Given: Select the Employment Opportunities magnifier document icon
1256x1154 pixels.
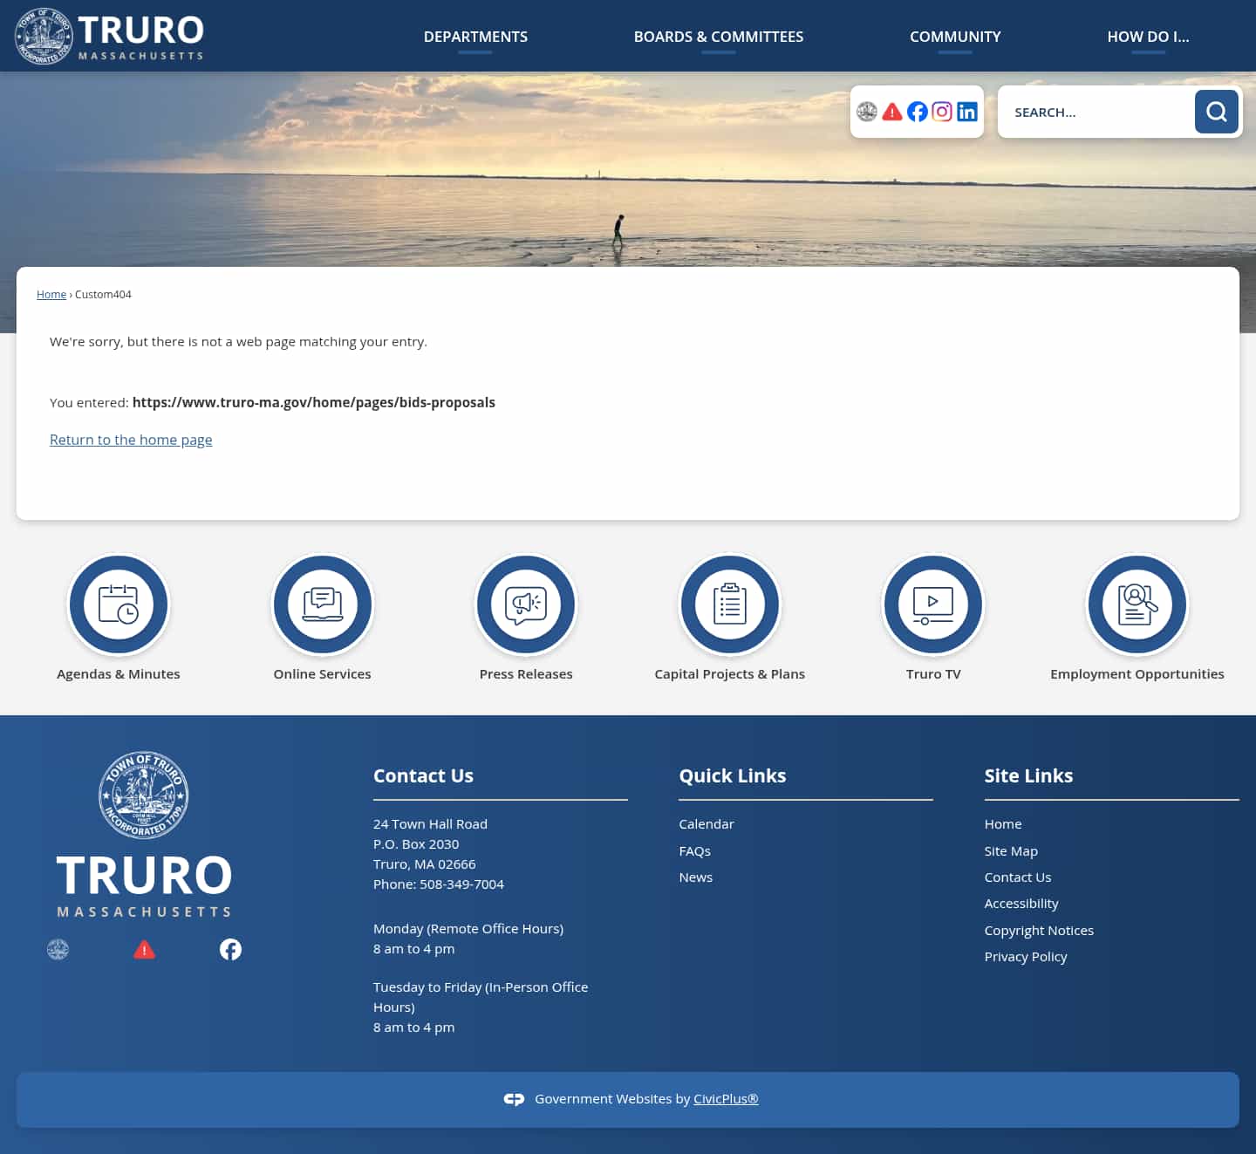Looking at the screenshot, I should click(1137, 604).
